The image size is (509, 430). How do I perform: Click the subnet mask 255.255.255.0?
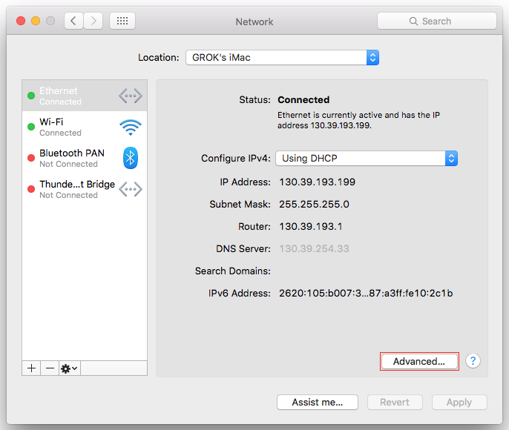(315, 204)
